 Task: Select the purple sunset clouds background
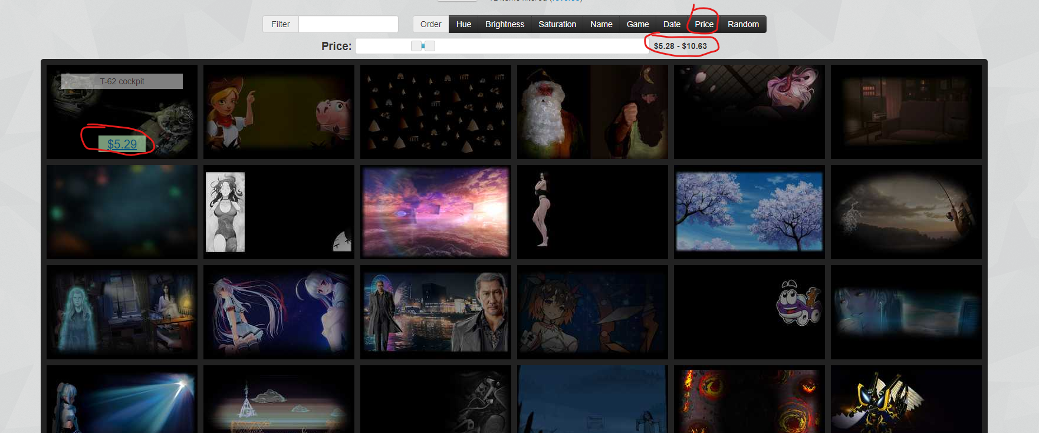[436, 212]
